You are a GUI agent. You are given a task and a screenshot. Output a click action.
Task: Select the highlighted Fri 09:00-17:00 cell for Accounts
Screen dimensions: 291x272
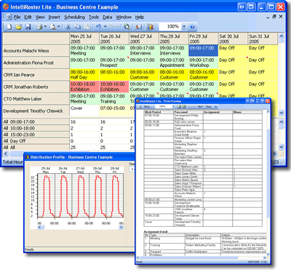point(203,51)
